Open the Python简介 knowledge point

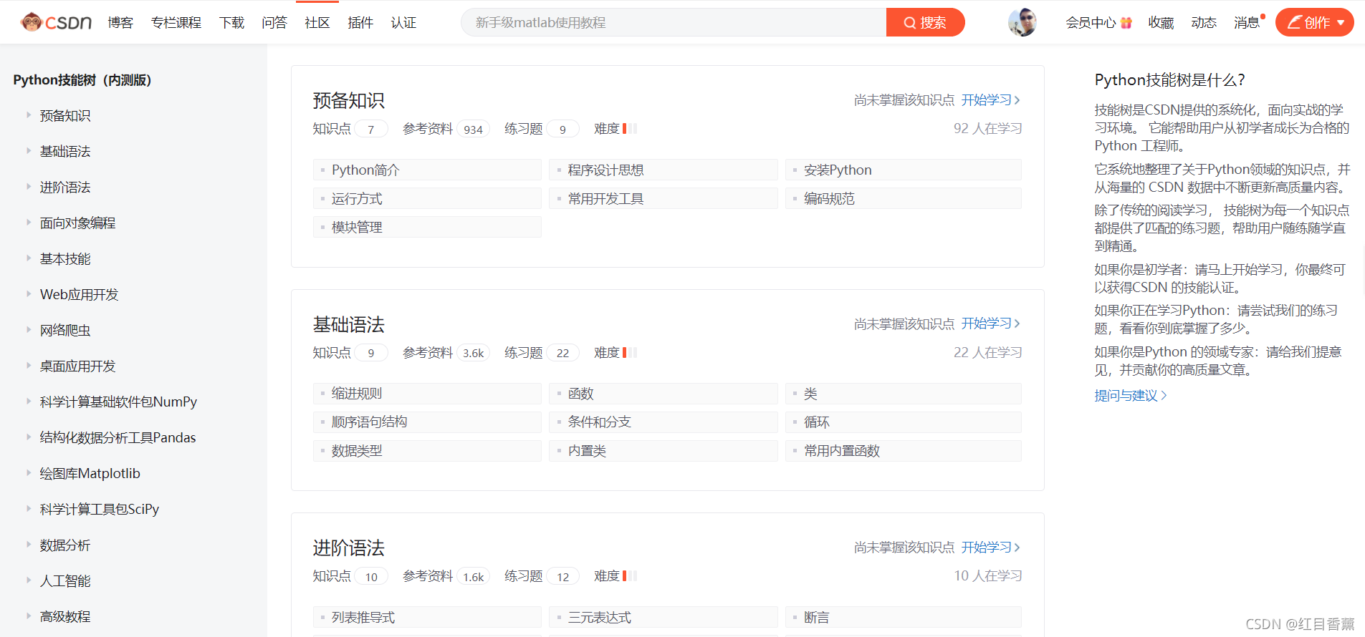[427, 170]
